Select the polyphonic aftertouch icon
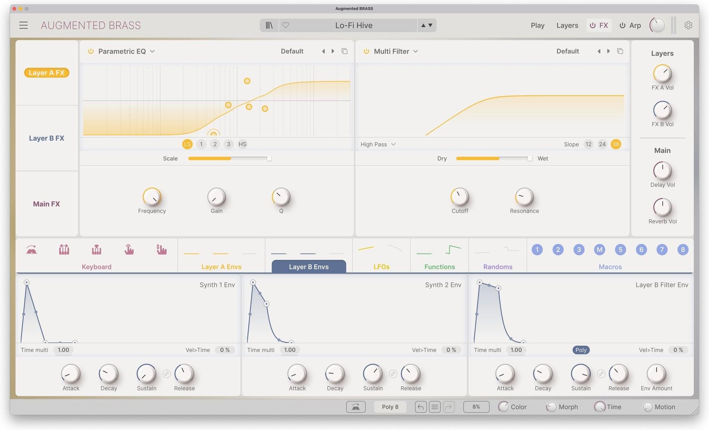The width and height of the screenshot is (709, 430). coord(162,250)
